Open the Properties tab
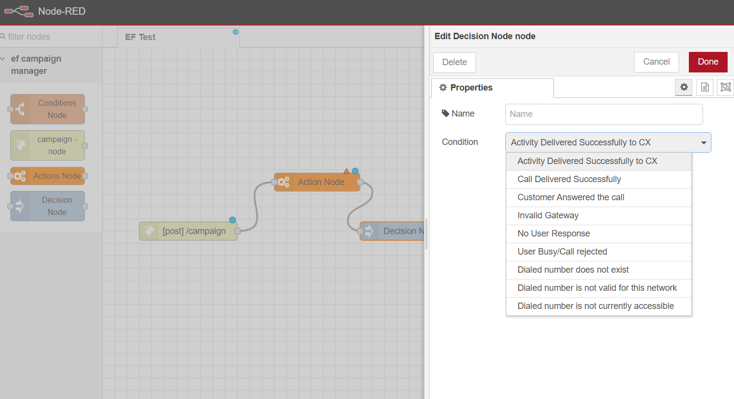 [492, 88]
